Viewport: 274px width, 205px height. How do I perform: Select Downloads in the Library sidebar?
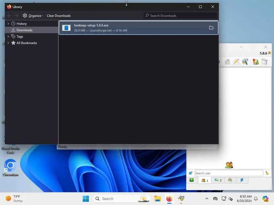coord(32,30)
